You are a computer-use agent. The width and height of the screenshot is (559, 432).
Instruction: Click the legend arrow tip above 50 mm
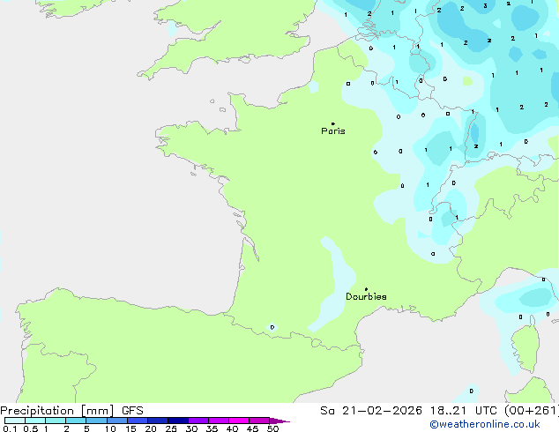(279, 421)
